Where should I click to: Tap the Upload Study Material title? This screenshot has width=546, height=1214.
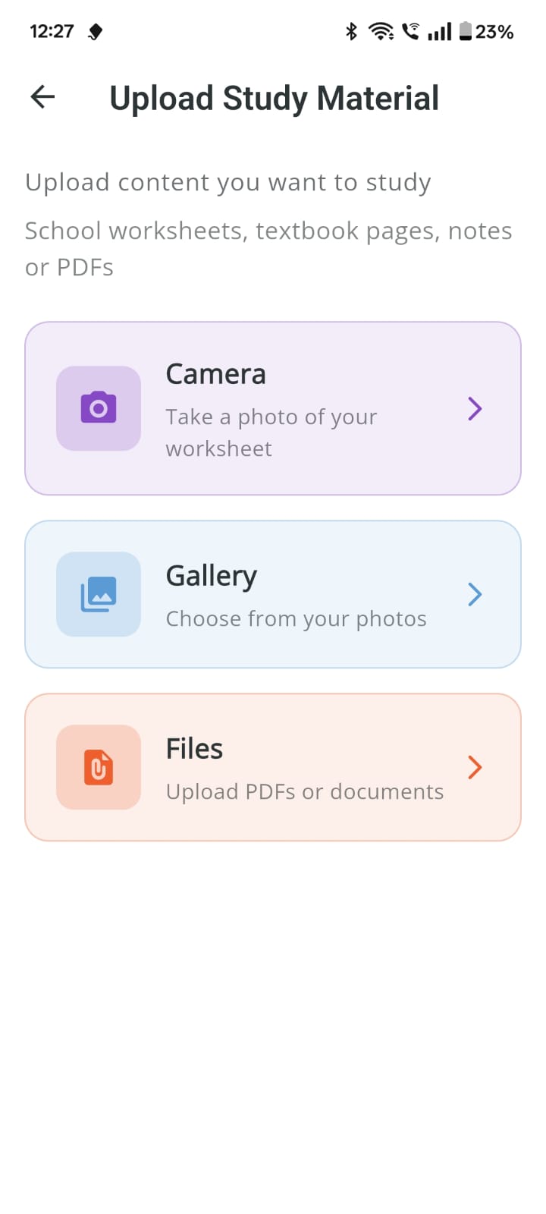point(274,97)
